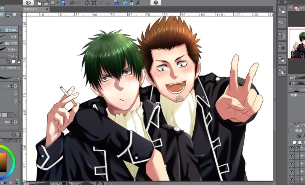
Task: Click the checkered blue selection fill icon
Action: [116, 3]
